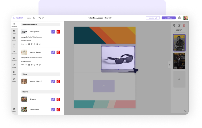Select the Fortune magazine page thumbnail

179,61
